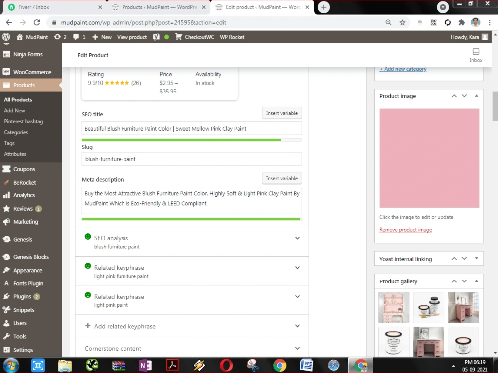
Task: Open the browser zoom magnifier icon
Action: tap(388, 22)
